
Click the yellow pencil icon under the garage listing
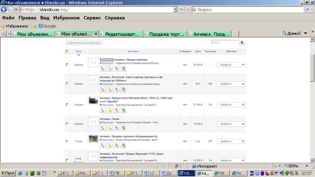[x=110, y=128]
